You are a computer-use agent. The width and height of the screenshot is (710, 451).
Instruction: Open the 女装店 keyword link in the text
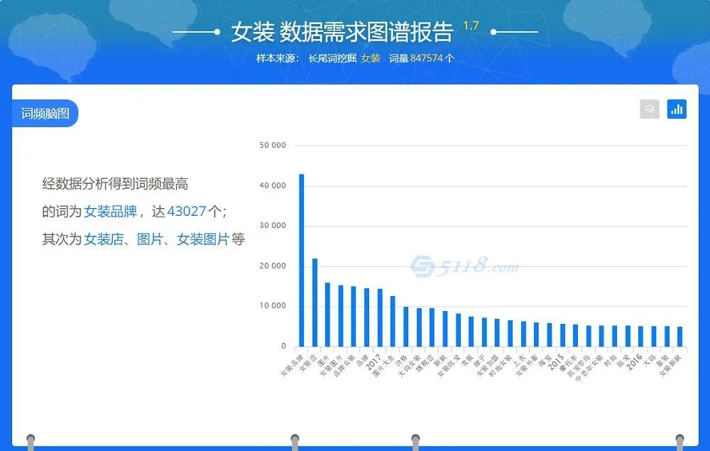pyautogui.click(x=104, y=239)
